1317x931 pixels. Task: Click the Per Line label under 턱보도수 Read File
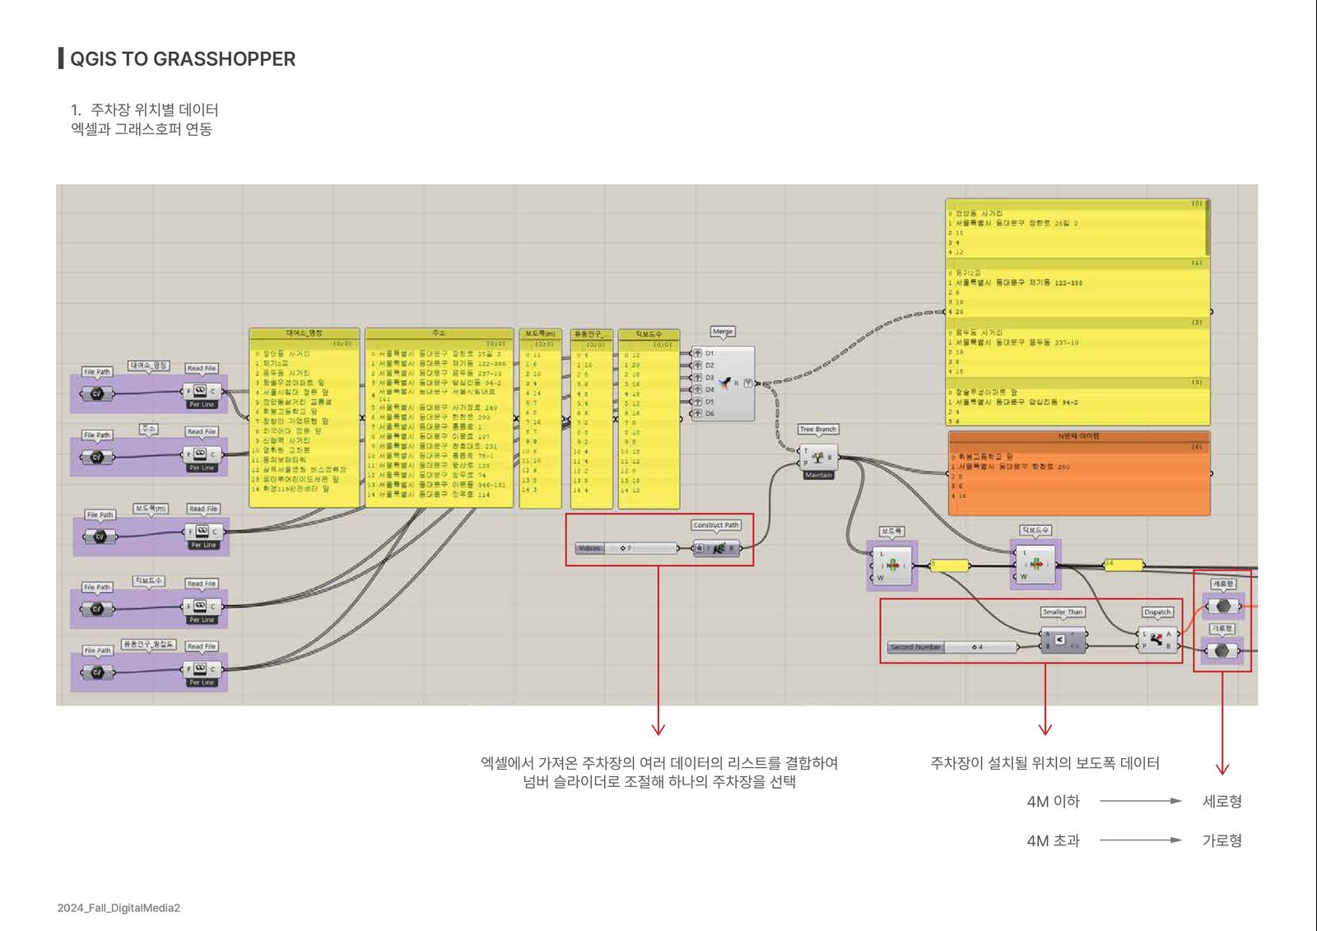click(202, 620)
